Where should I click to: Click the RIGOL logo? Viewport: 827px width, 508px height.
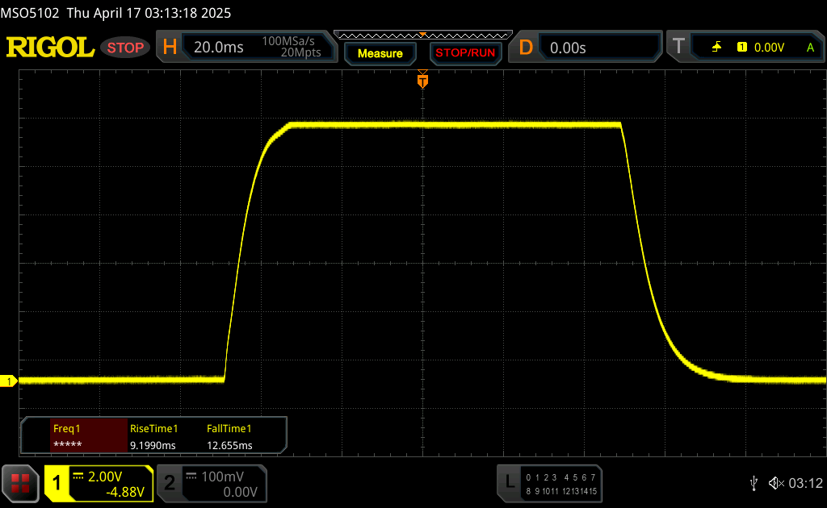point(50,48)
